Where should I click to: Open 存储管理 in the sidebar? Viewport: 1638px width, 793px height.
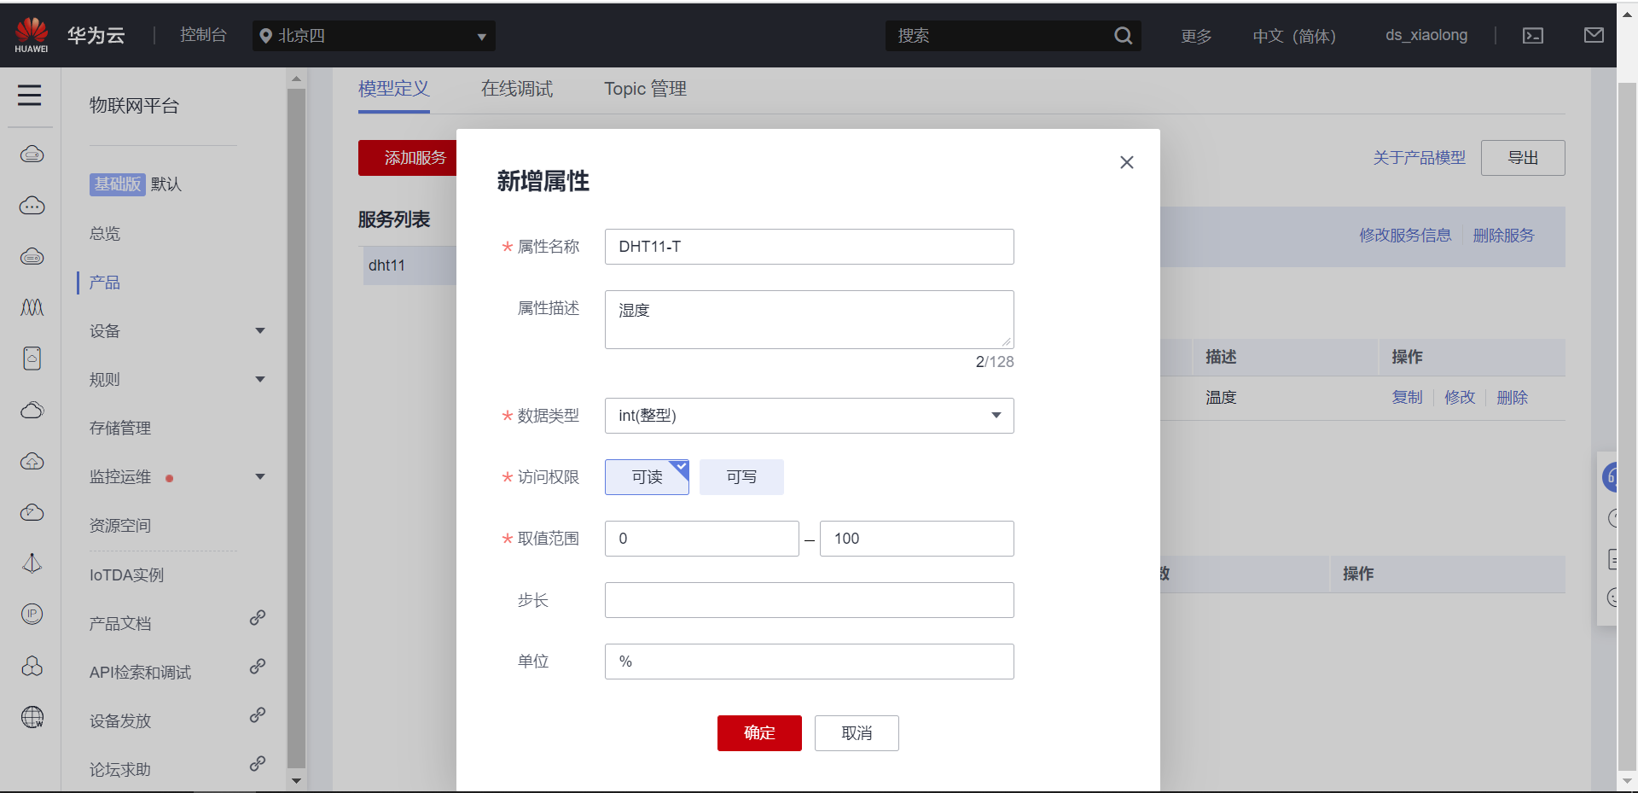click(x=120, y=429)
